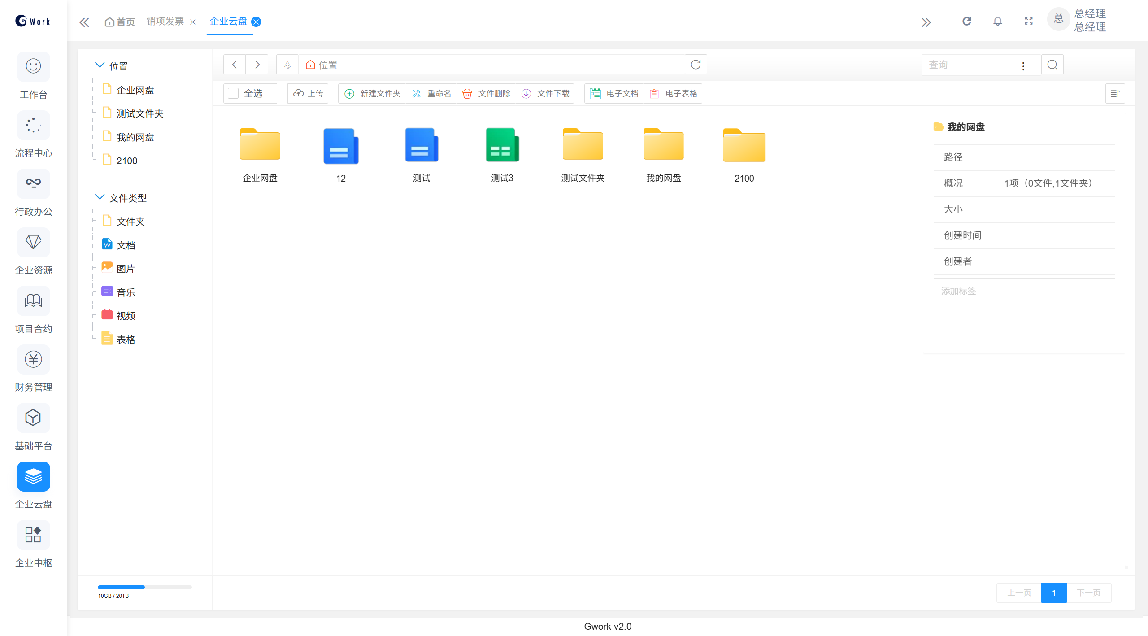This screenshot has height=636, width=1148.
Task: Open the 财务管理 sidebar icon
Action: [x=33, y=359]
